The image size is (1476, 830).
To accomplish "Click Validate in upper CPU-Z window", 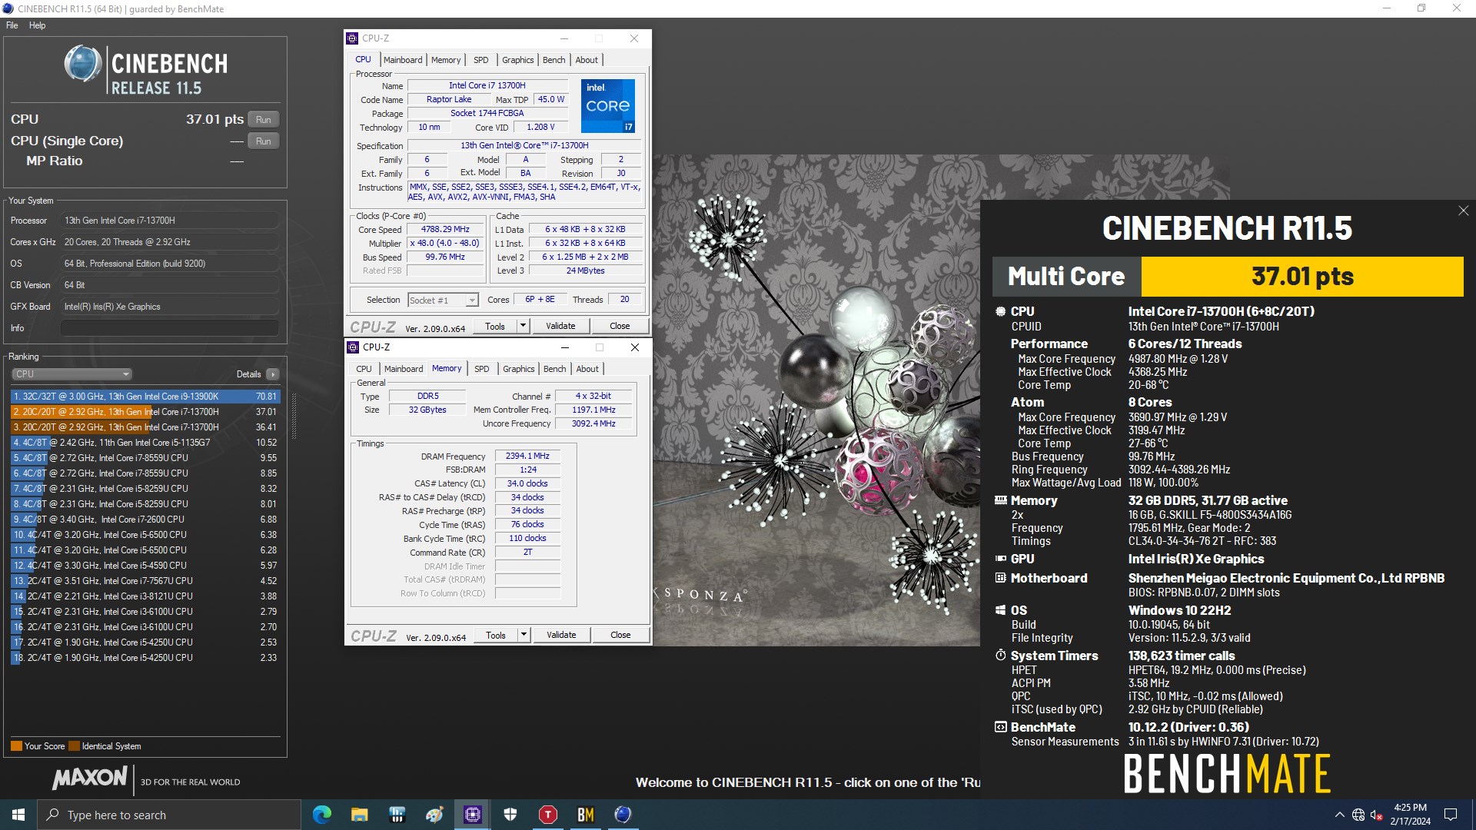I will click(560, 326).
